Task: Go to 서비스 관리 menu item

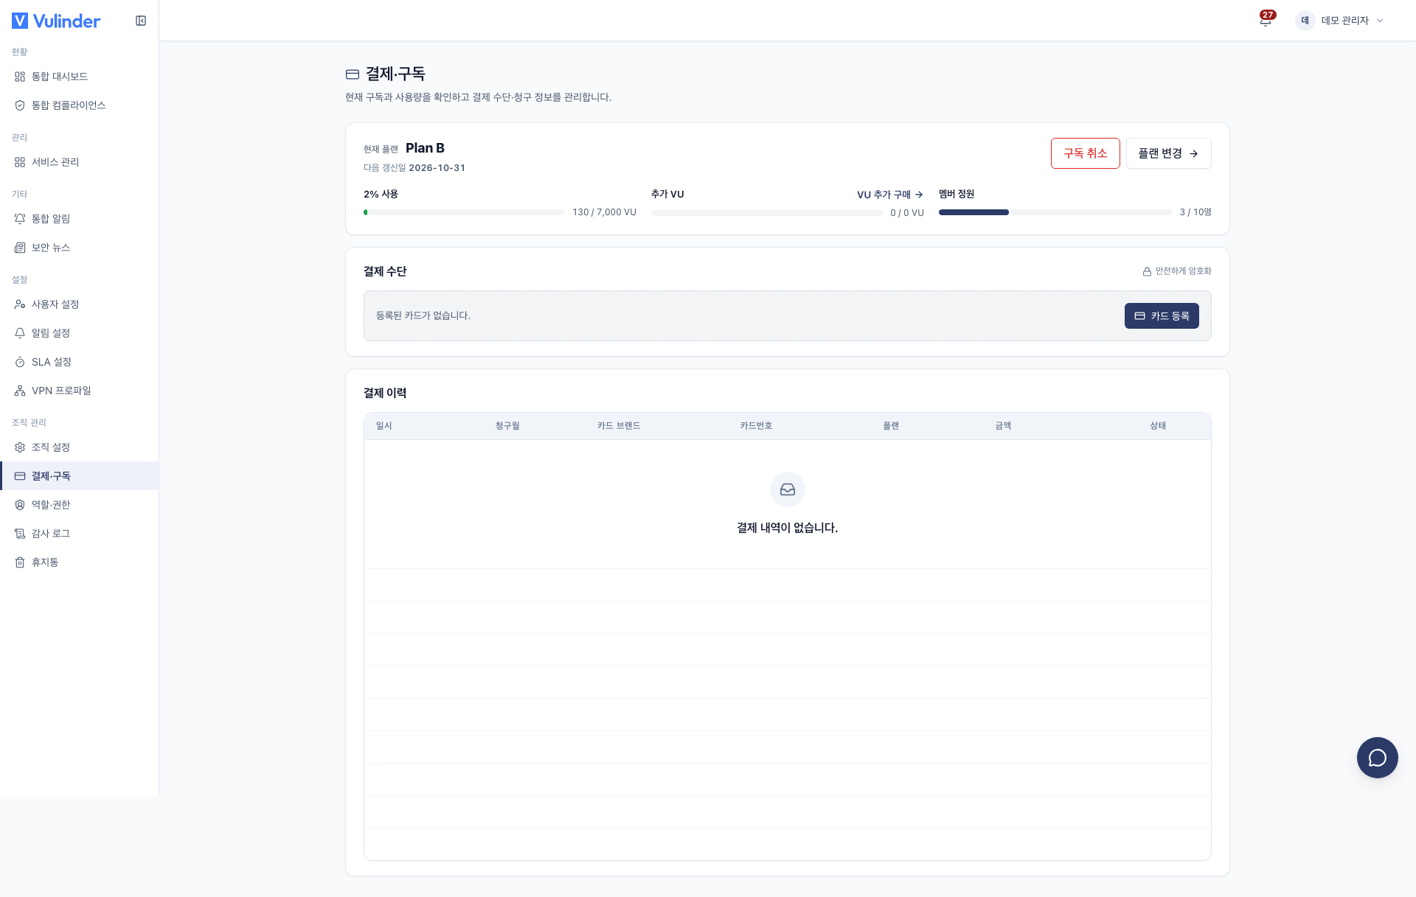Action: (x=79, y=162)
